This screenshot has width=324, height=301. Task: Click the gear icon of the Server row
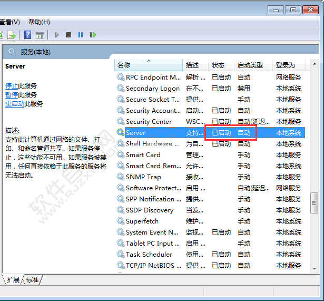pos(120,132)
